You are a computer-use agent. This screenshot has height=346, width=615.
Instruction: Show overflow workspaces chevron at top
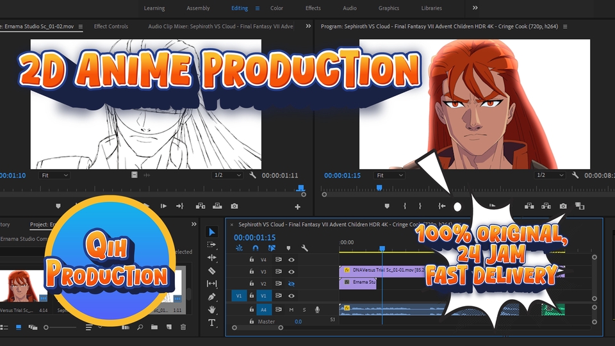pos(475,8)
